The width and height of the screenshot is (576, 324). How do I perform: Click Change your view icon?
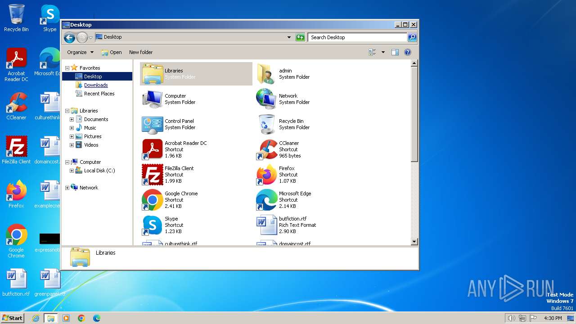pos(372,52)
